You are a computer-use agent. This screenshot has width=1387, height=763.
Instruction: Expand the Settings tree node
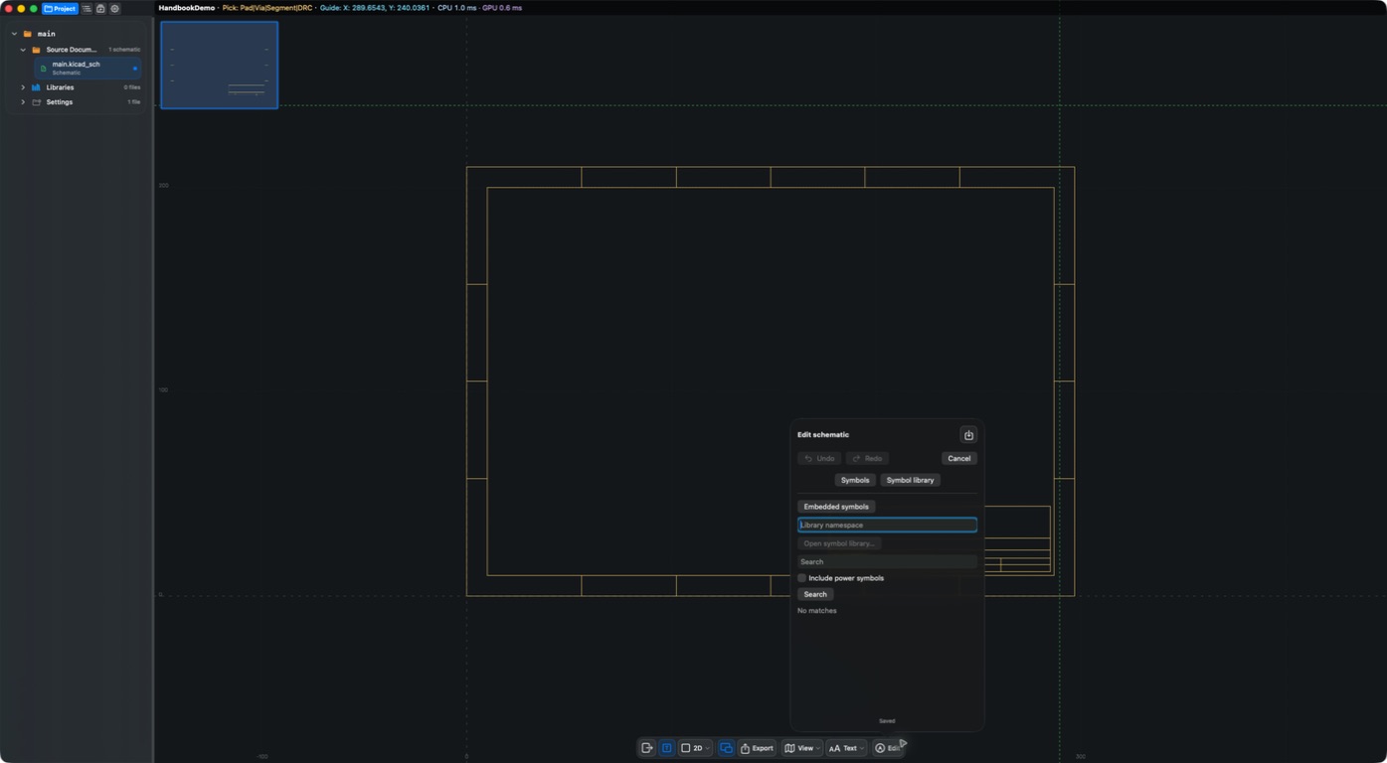[x=23, y=102]
